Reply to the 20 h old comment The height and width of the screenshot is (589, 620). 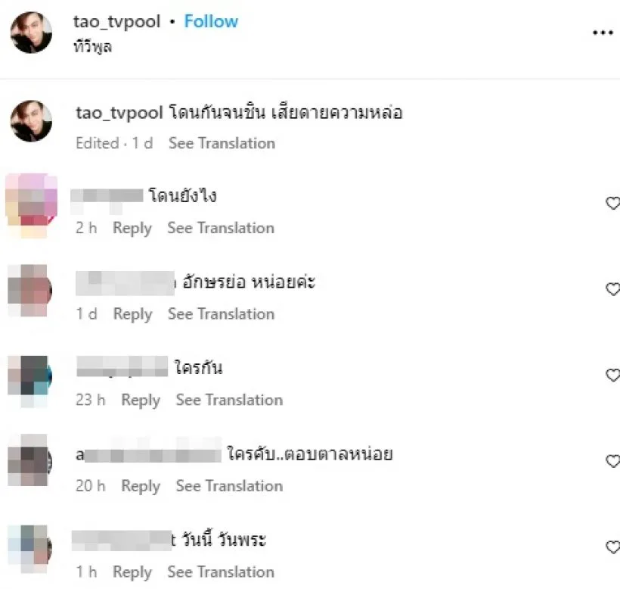coord(141,486)
